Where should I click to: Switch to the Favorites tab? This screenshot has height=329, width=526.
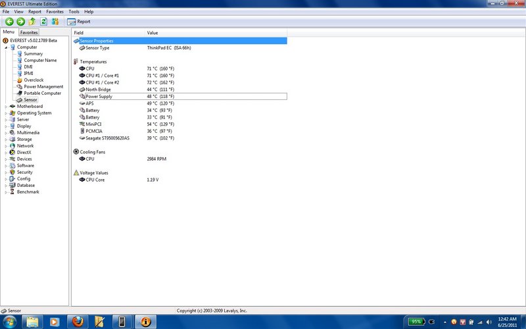tap(29, 32)
